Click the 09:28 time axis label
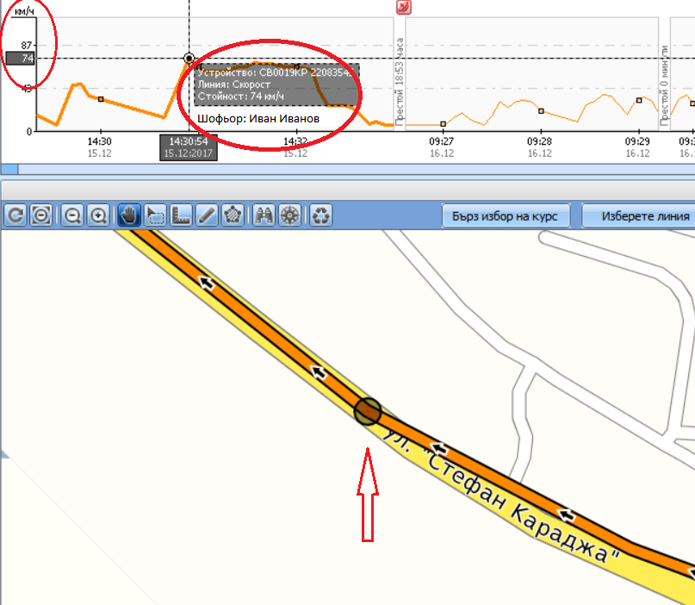This screenshot has height=605, width=695. coord(539,141)
